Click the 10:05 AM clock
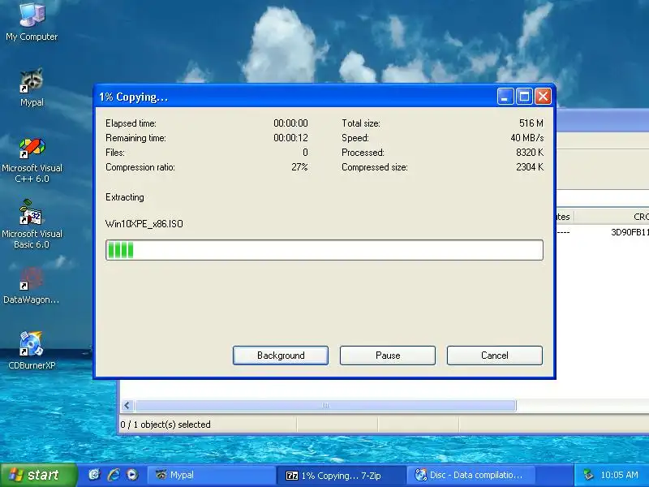Screen dimensions: 649x487 coord(619,475)
